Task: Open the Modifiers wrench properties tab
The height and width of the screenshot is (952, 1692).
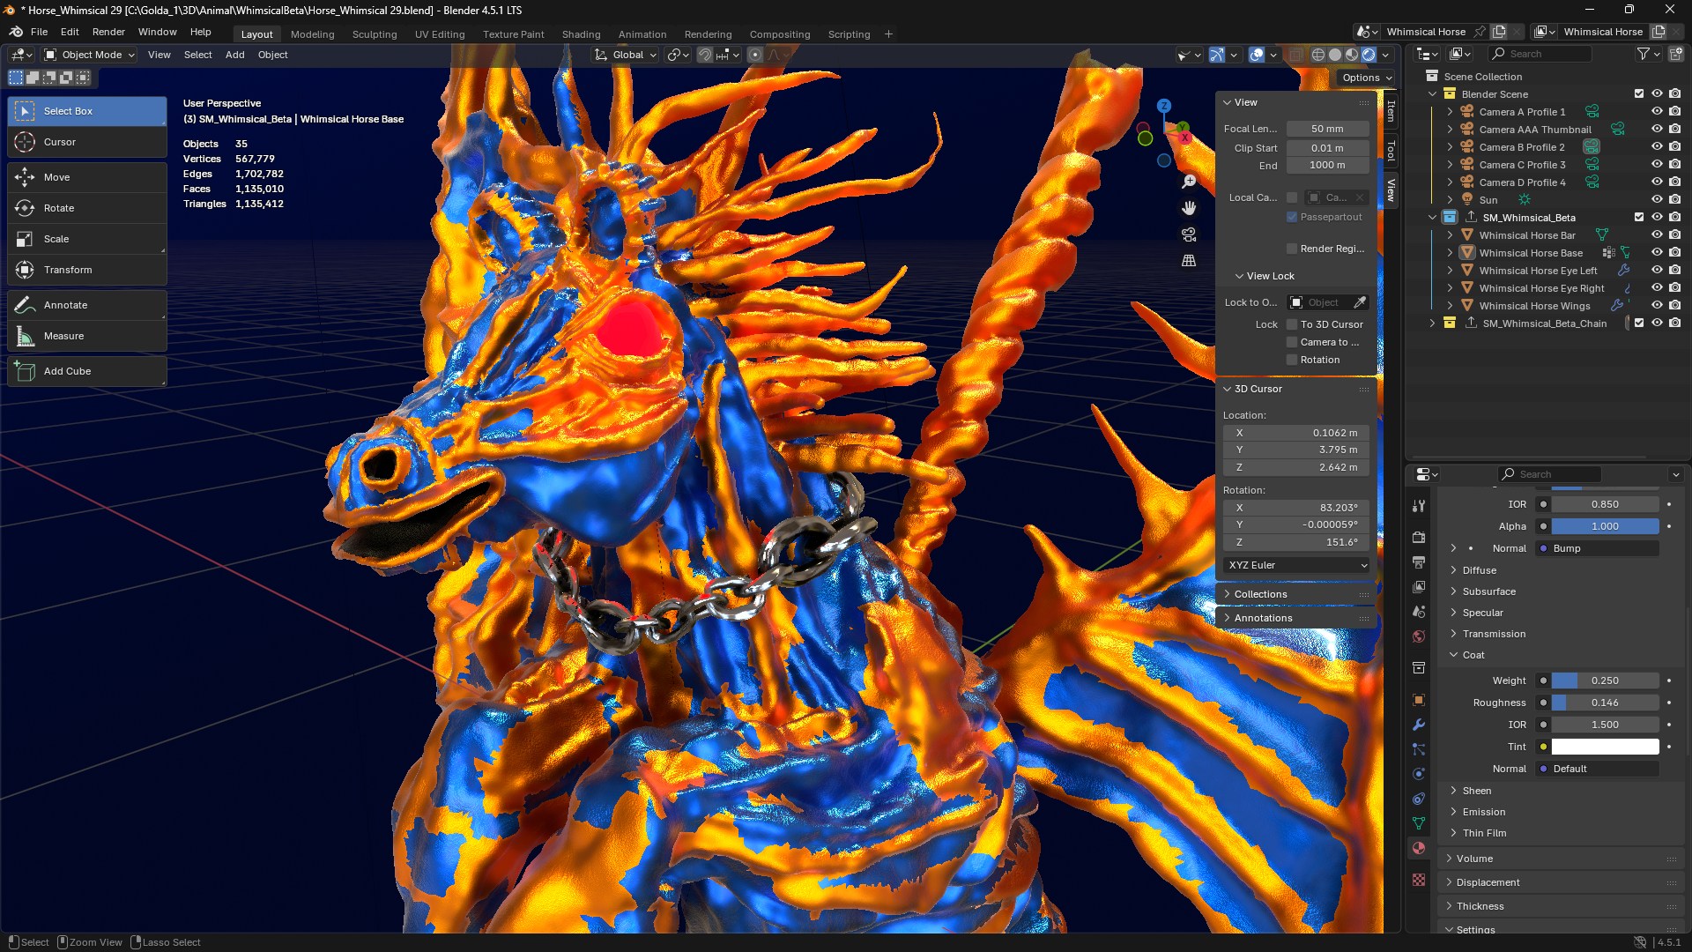Action: tap(1419, 725)
